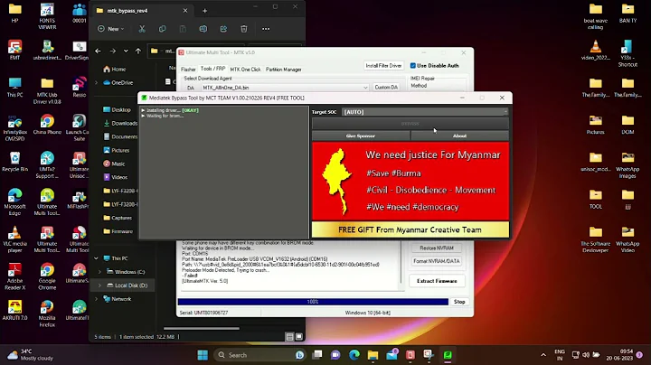Screen dimensions: 651x365
Task: Expand the Network tree node
Action: point(97,299)
